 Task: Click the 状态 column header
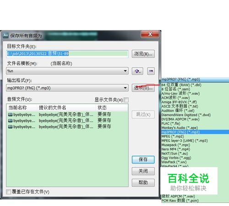111,108
